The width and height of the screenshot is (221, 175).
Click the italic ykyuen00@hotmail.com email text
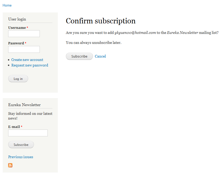pyautogui.click(x=135, y=33)
